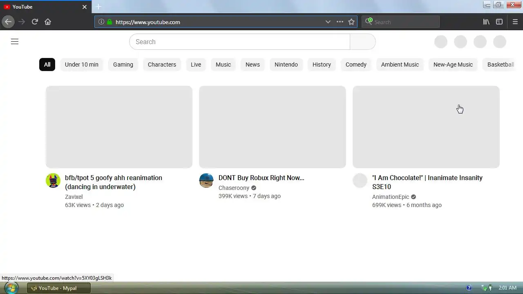This screenshot has width=523, height=294.
Task: Pick the News filter chip
Action: [x=253, y=65]
